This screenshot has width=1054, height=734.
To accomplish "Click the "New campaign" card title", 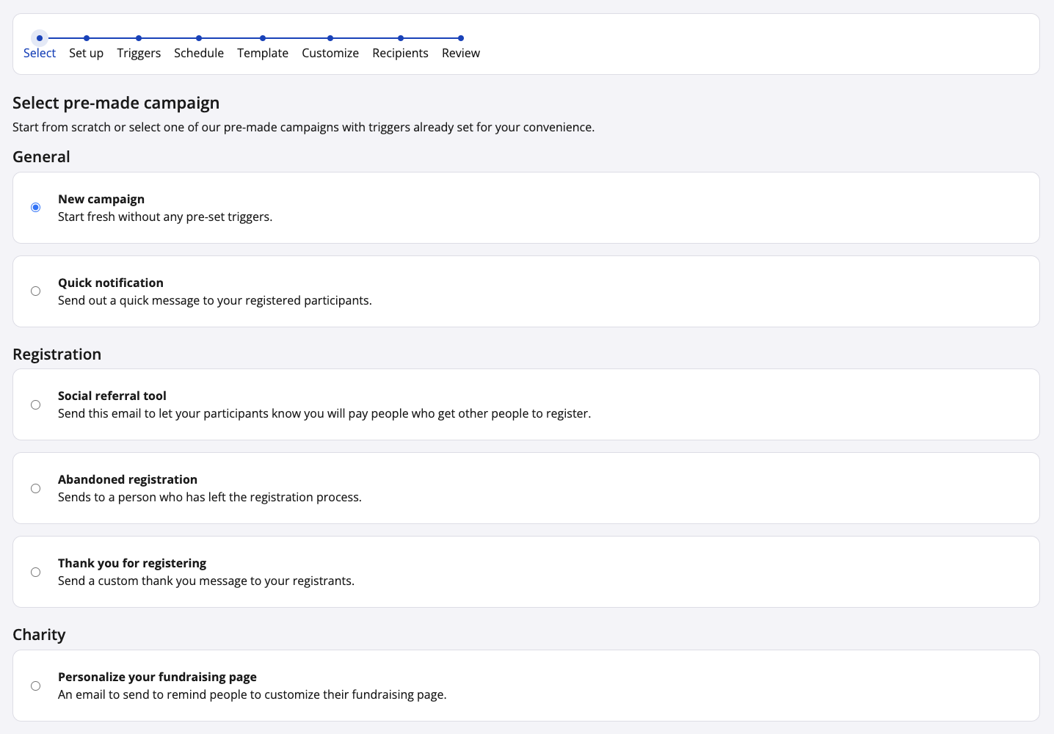I will click(x=101, y=199).
